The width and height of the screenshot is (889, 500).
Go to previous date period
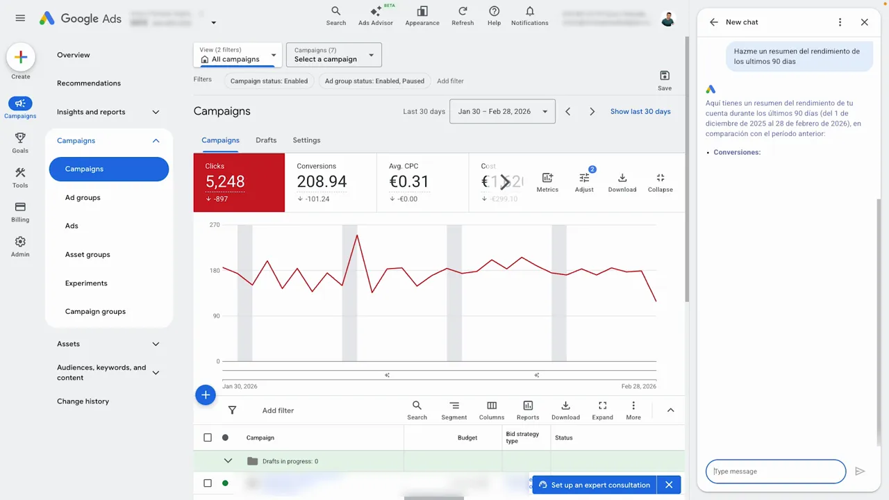point(568,111)
